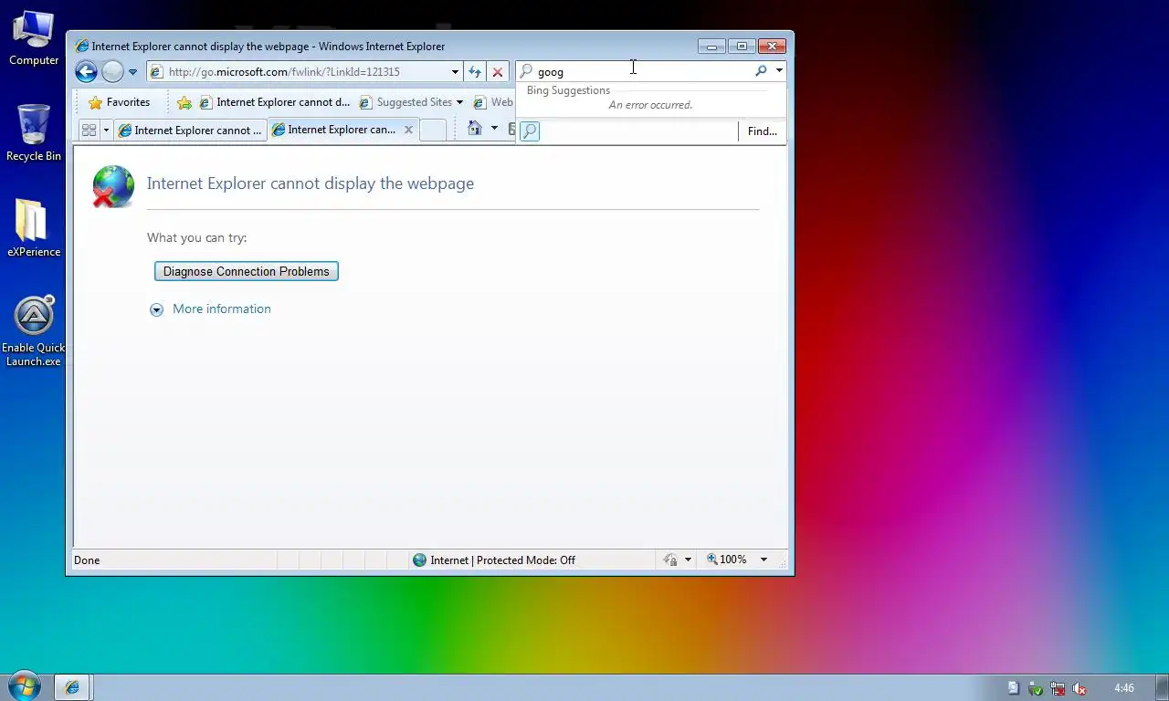Open the 'Internet Explorer cannot d...' favorites bar link

click(x=275, y=102)
